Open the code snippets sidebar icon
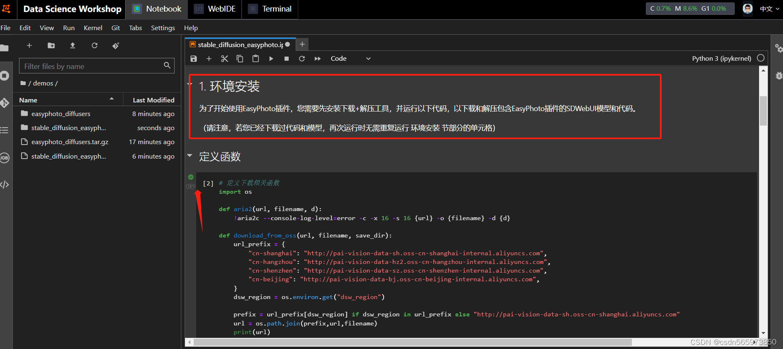This screenshot has width=783, height=349. [x=5, y=185]
